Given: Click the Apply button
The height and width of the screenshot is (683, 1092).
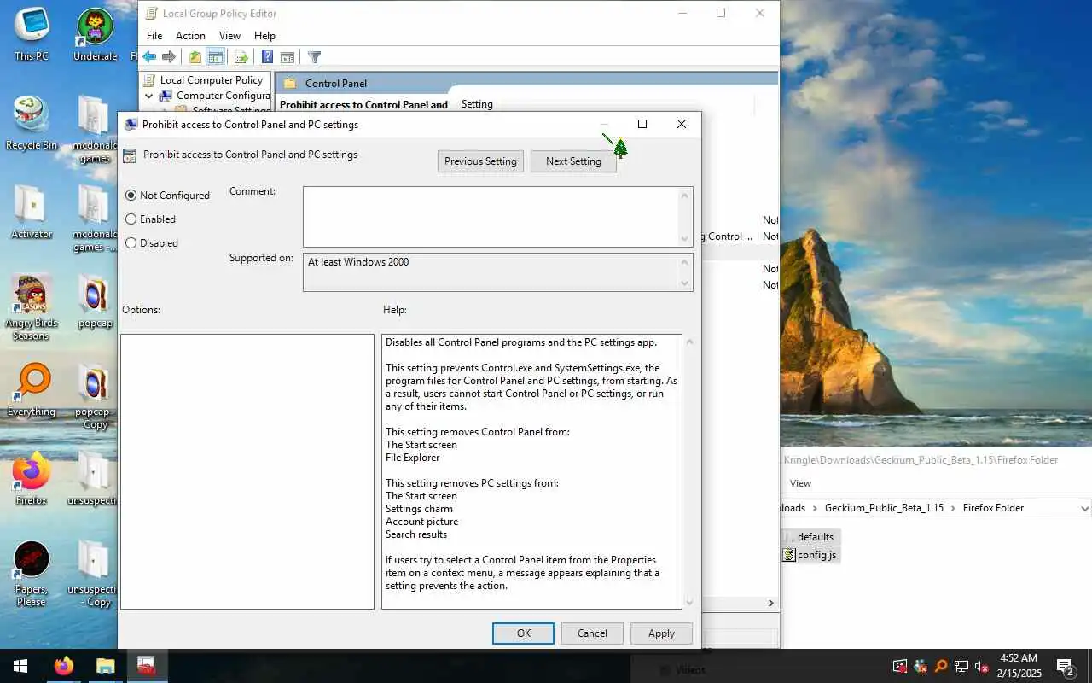Looking at the screenshot, I should [661, 633].
